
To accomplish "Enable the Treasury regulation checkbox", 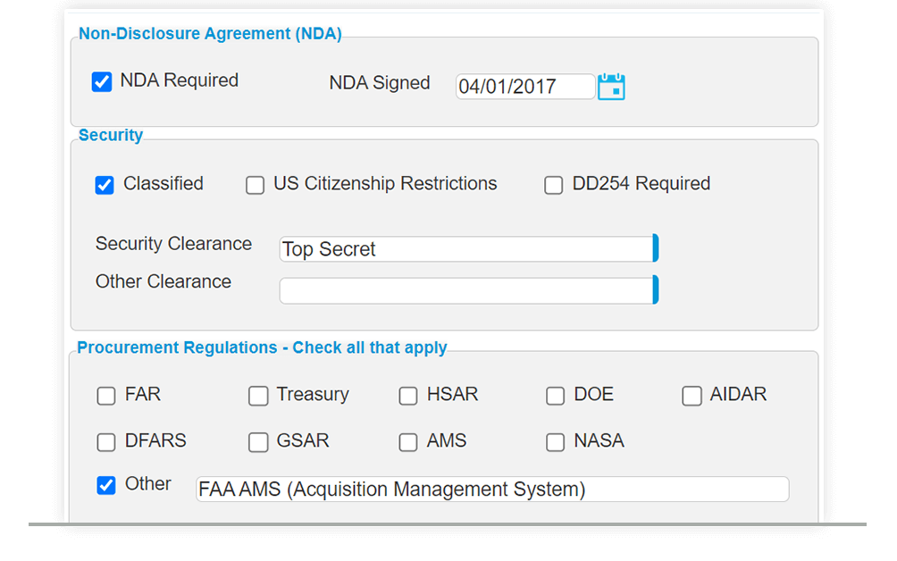I will (258, 395).
